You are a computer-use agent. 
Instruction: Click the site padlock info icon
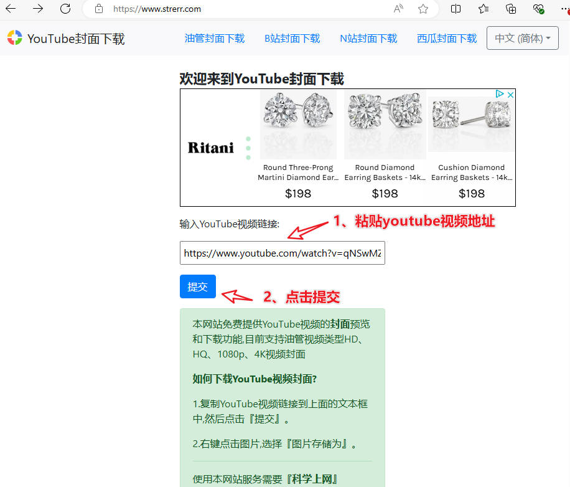click(x=98, y=9)
